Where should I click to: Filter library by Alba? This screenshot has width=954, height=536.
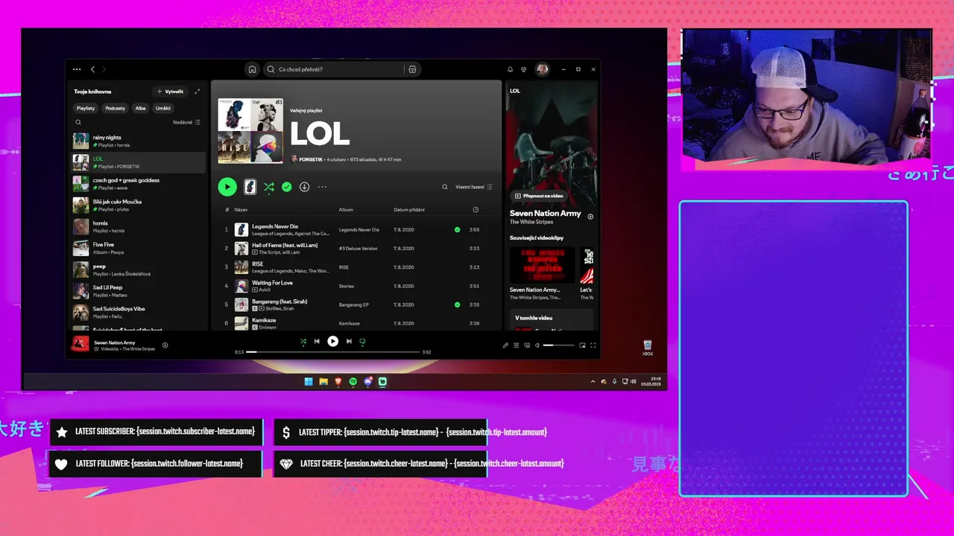point(140,108)
